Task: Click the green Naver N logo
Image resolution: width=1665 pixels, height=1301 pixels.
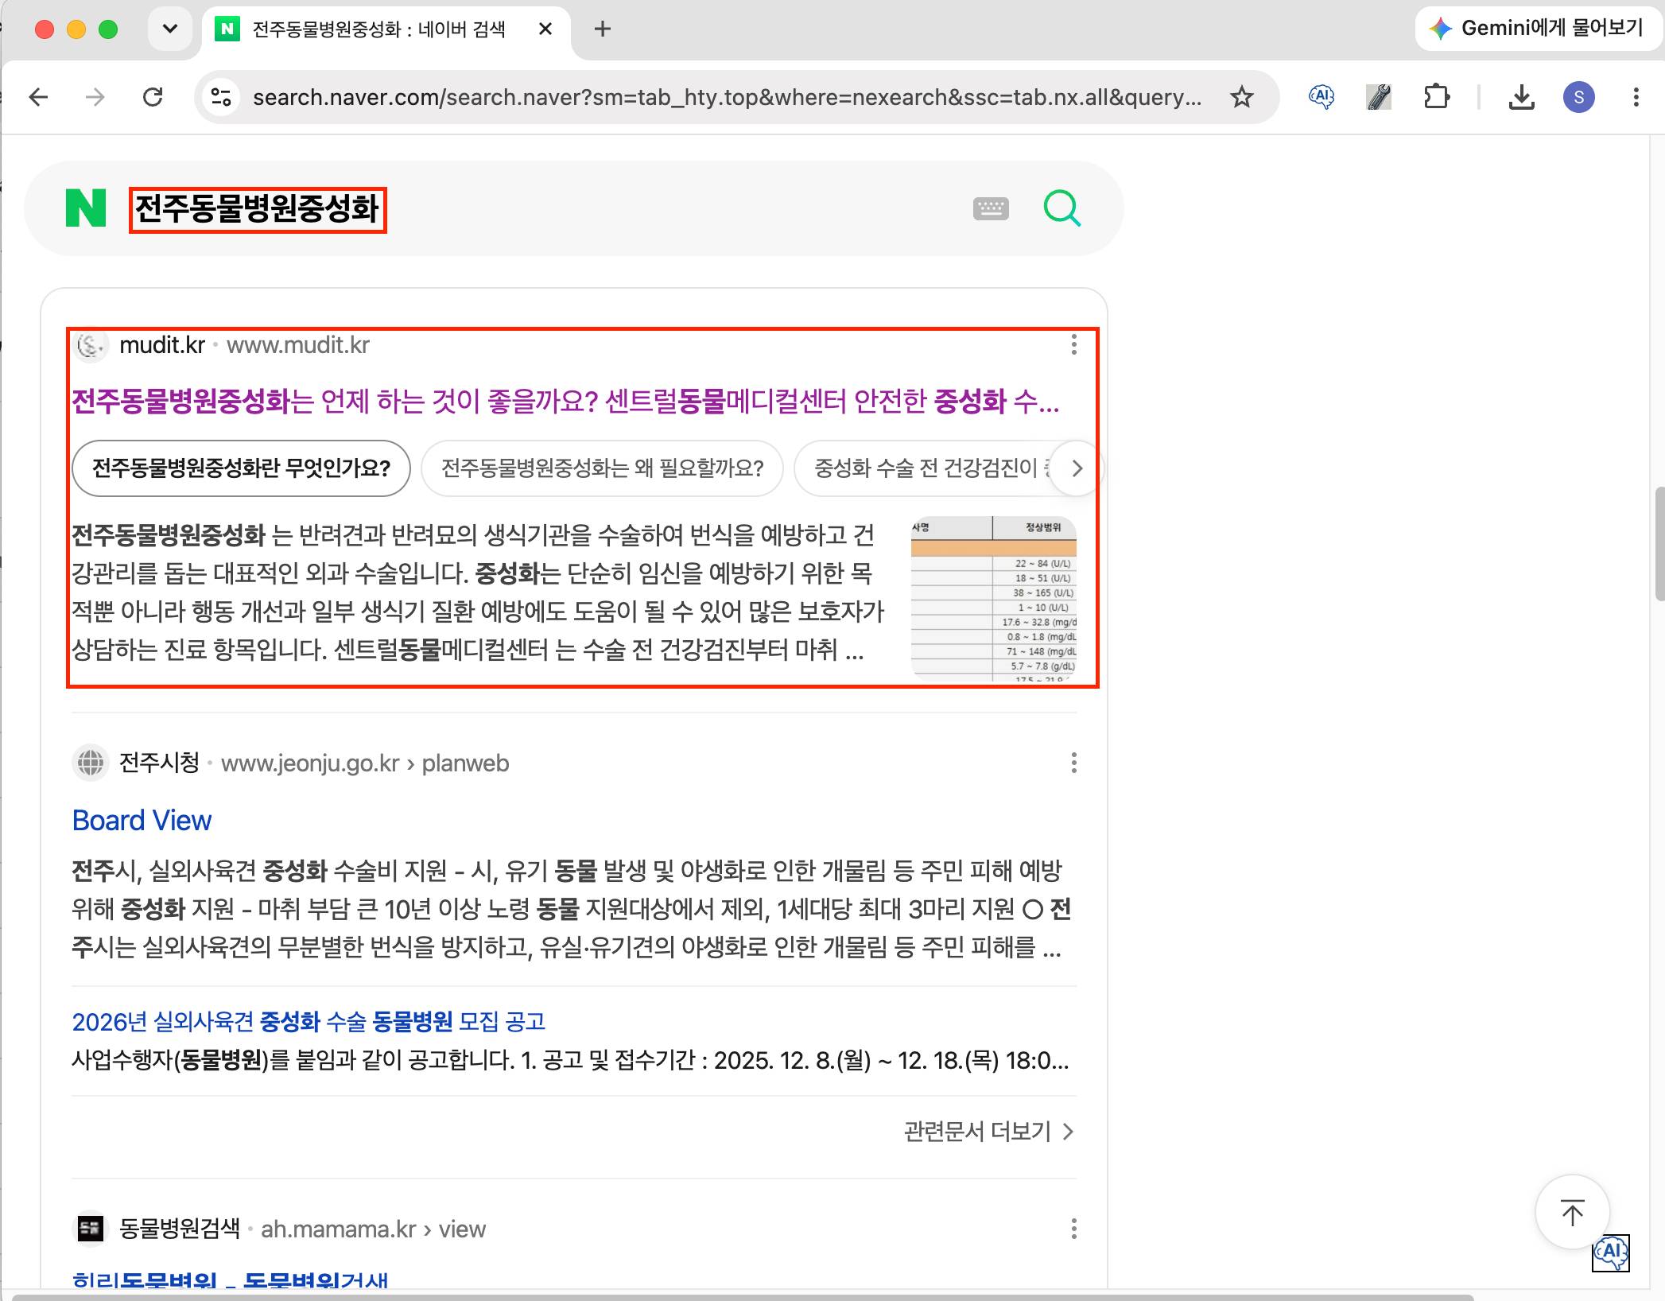Action: click(86, 208)
